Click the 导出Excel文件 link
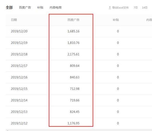The height and width of the screenshot is (131, 152). [120, 8]
